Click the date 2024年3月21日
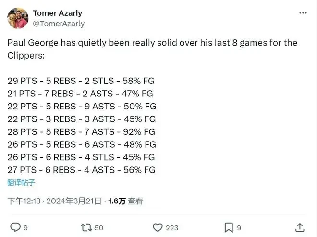 (74, 201)
